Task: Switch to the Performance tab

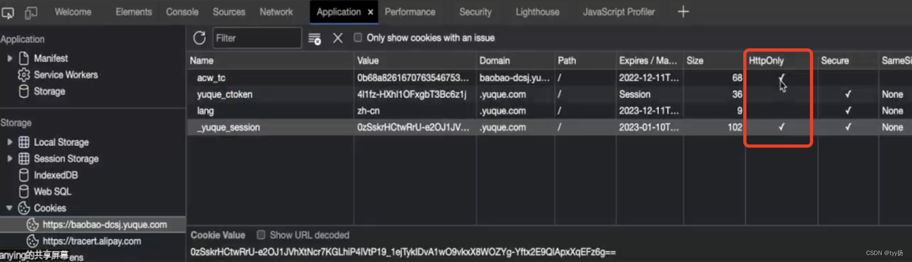Action: pyautogui.click(x=410, y=12)
